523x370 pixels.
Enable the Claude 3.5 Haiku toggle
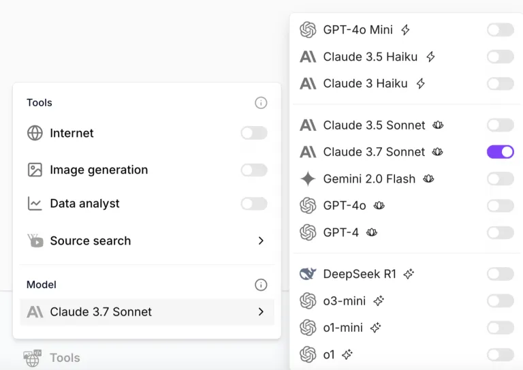501,57
